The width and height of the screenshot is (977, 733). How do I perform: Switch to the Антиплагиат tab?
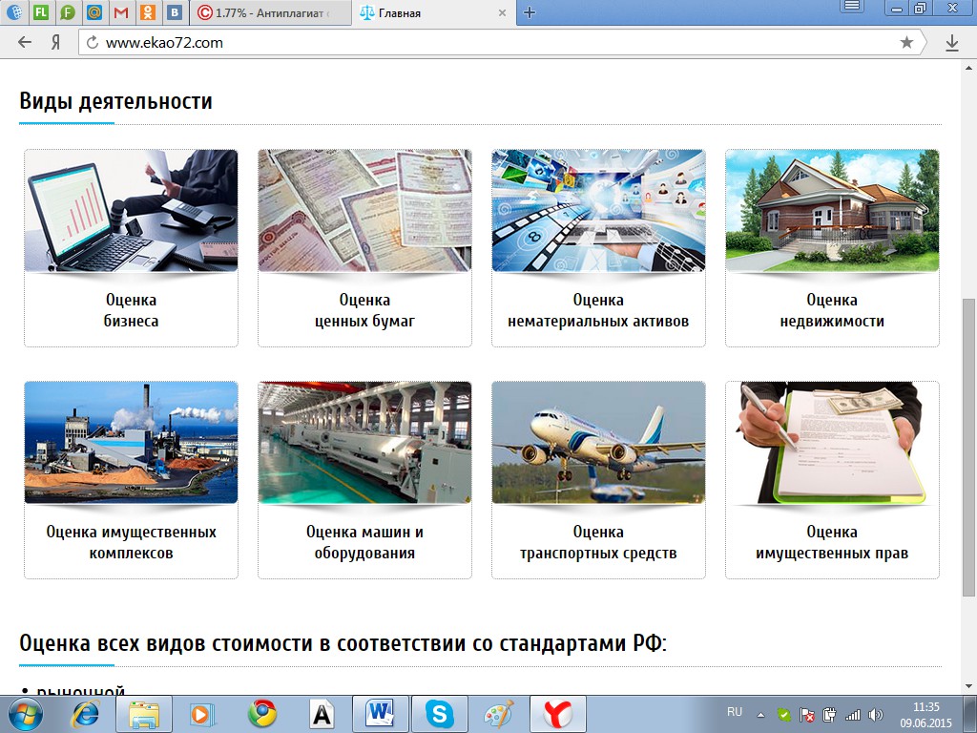point(270,12)
